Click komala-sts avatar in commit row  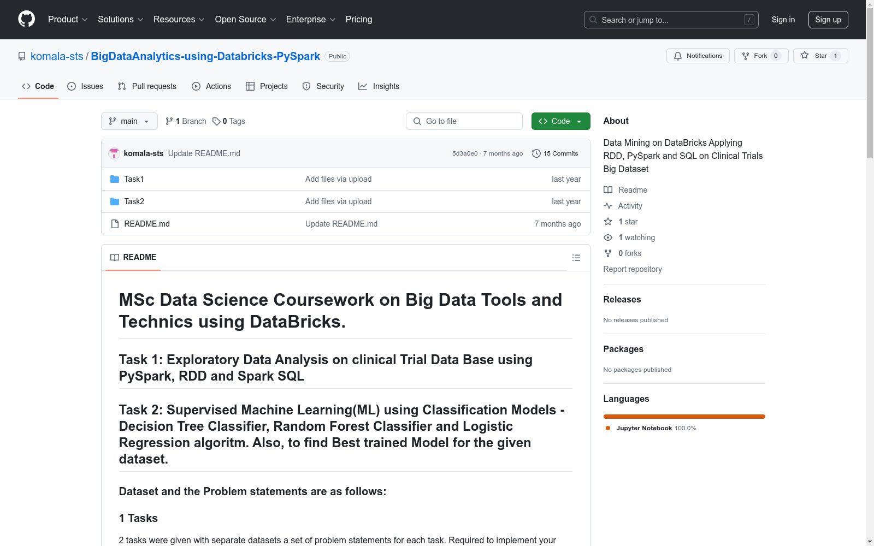(x=114, y=153)
